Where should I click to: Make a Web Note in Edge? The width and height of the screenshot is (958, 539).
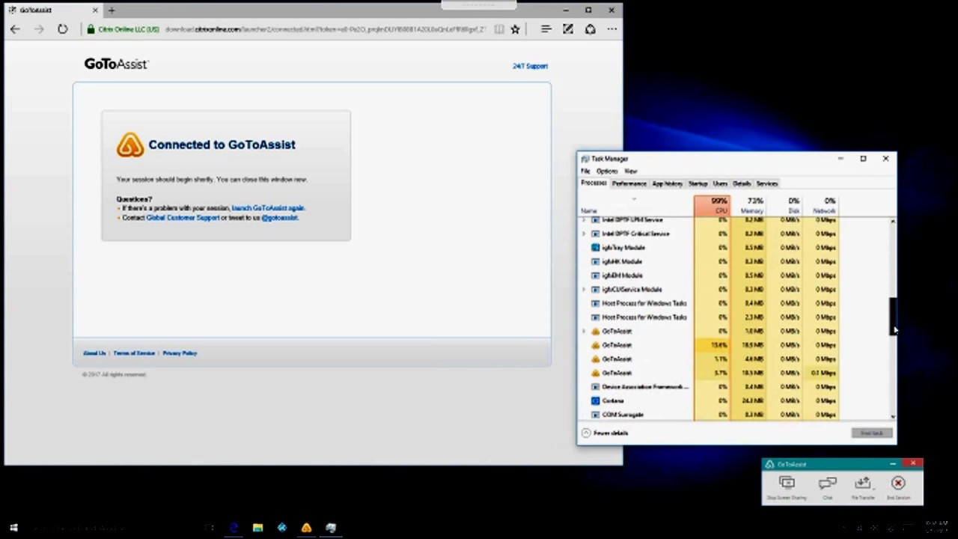coord(568,29)
